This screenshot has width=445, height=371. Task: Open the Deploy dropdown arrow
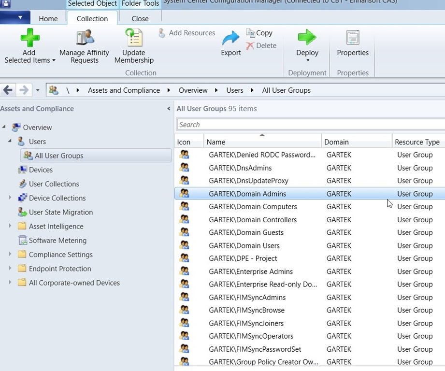[308, 60]
